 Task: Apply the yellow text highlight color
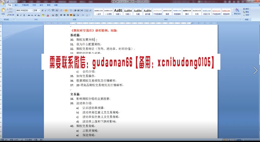tap(43, 15)
